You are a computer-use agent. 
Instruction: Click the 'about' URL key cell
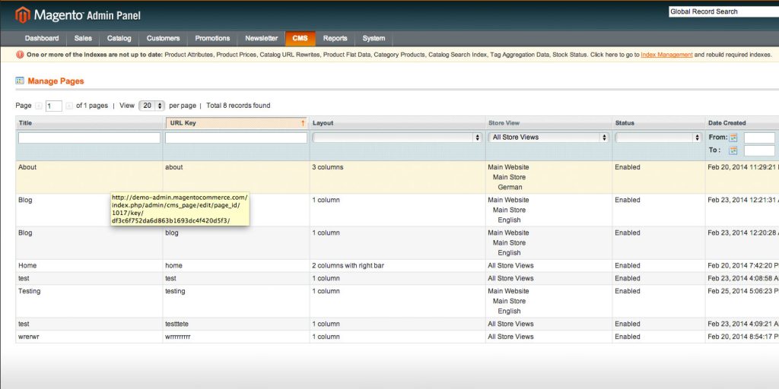(174, 167)
